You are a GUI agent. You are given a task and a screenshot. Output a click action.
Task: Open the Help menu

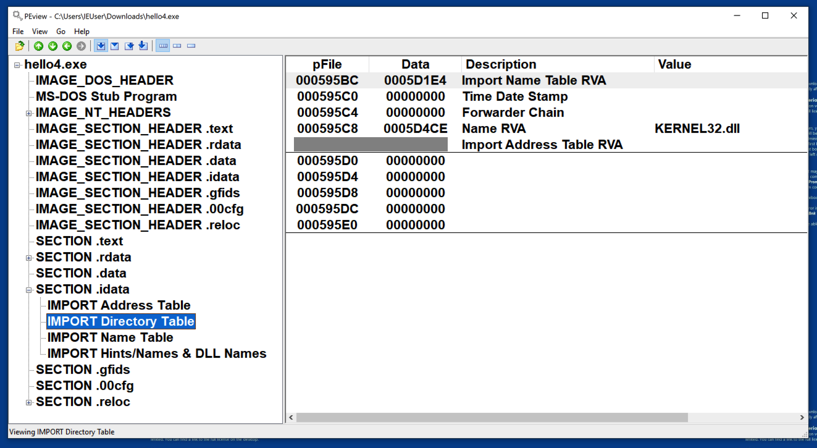tap(82, 32)
